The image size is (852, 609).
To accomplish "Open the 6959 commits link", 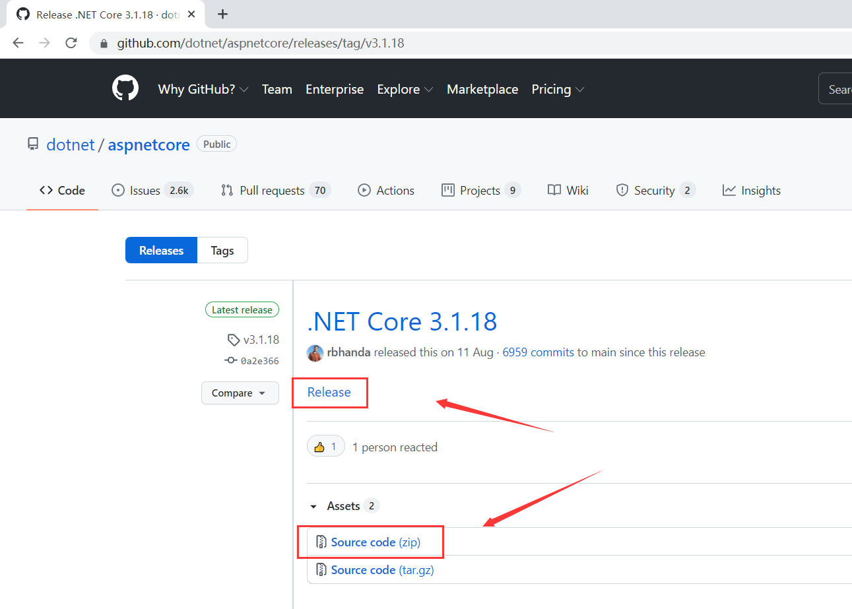I will coord(538,352).
